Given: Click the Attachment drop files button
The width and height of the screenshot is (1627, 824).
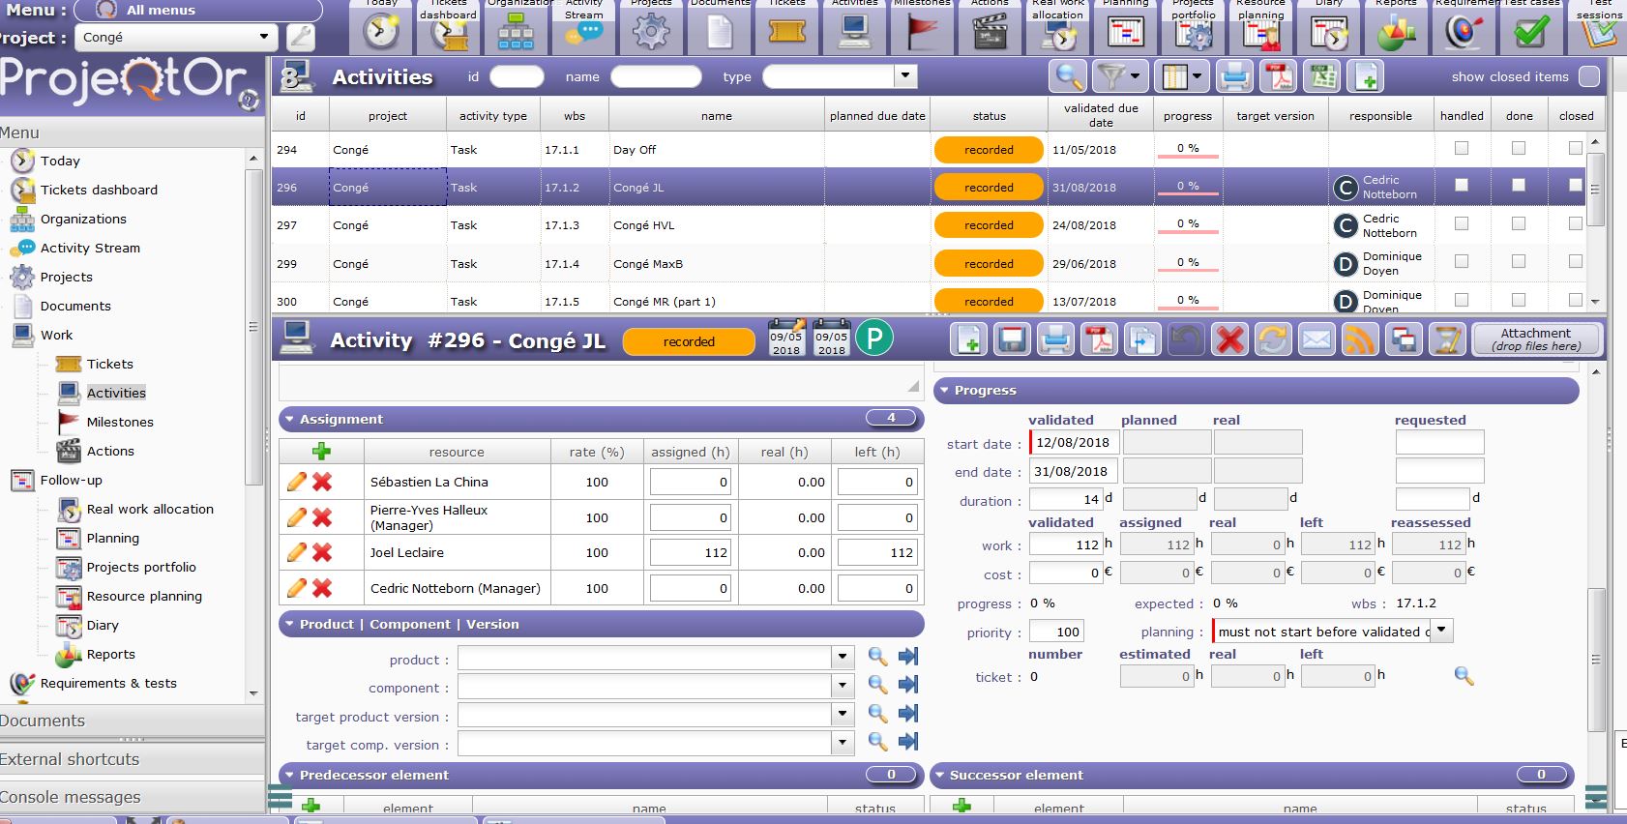Looking at the screenshot, I should point(1535,339).
